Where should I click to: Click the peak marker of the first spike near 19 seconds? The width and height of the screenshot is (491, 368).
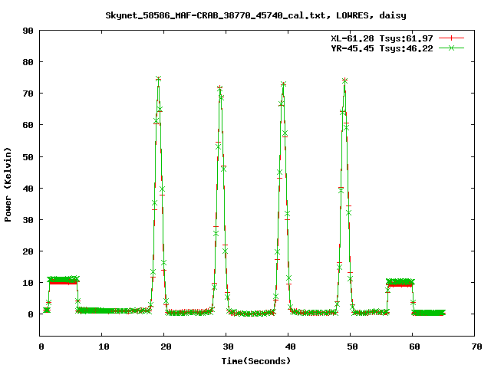tap(159, 78)
